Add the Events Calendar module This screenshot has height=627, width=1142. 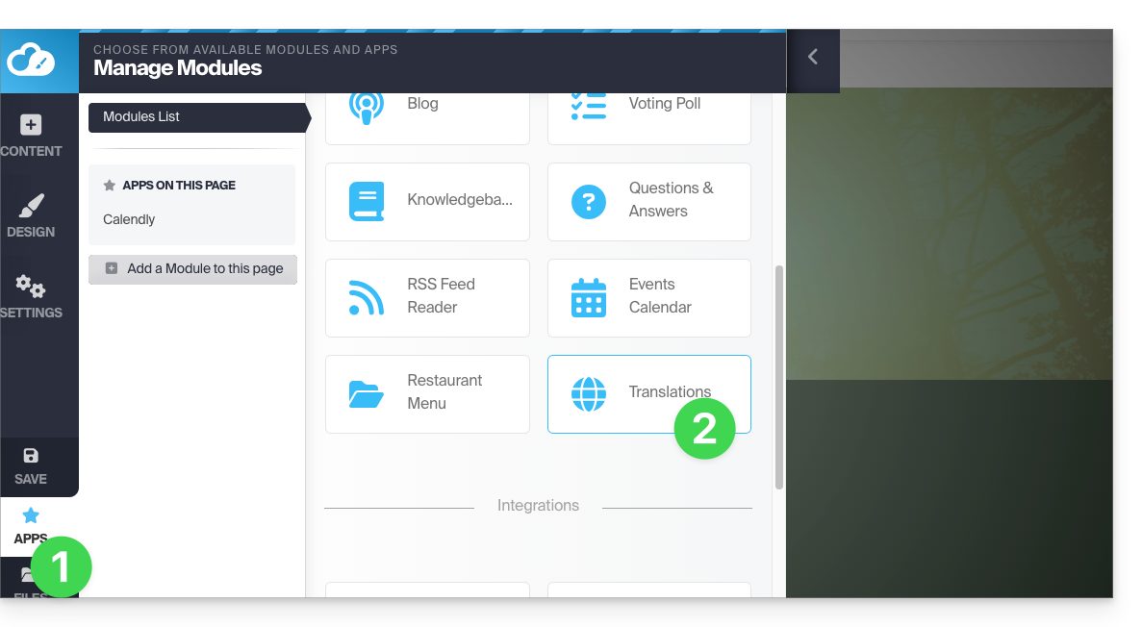[x=649, y=298]
